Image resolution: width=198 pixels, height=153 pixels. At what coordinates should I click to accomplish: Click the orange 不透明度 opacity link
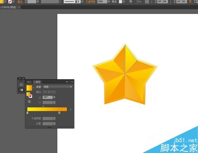[90, 2]
